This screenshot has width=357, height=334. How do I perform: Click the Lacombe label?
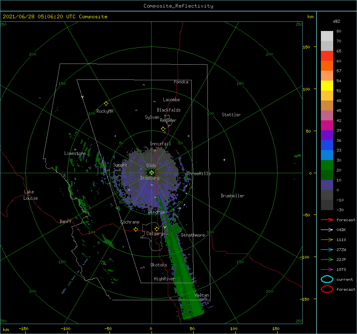(171, 100)
